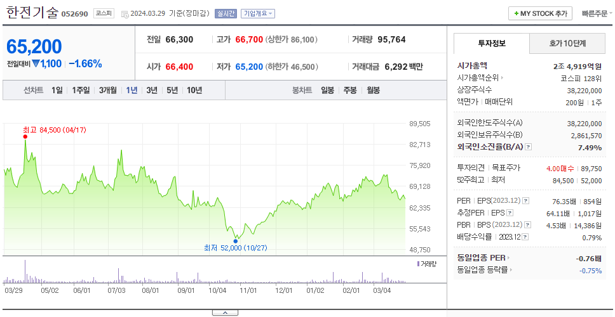This screenshot has height=317, width=615.
Task: Click 액면가 value 200원
Action: (575, 103)
